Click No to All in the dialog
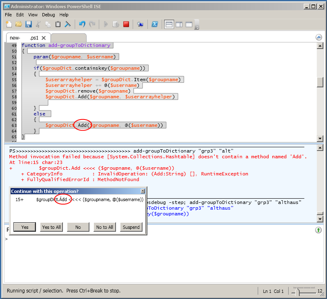327x299 pixels. click(105, 227)
